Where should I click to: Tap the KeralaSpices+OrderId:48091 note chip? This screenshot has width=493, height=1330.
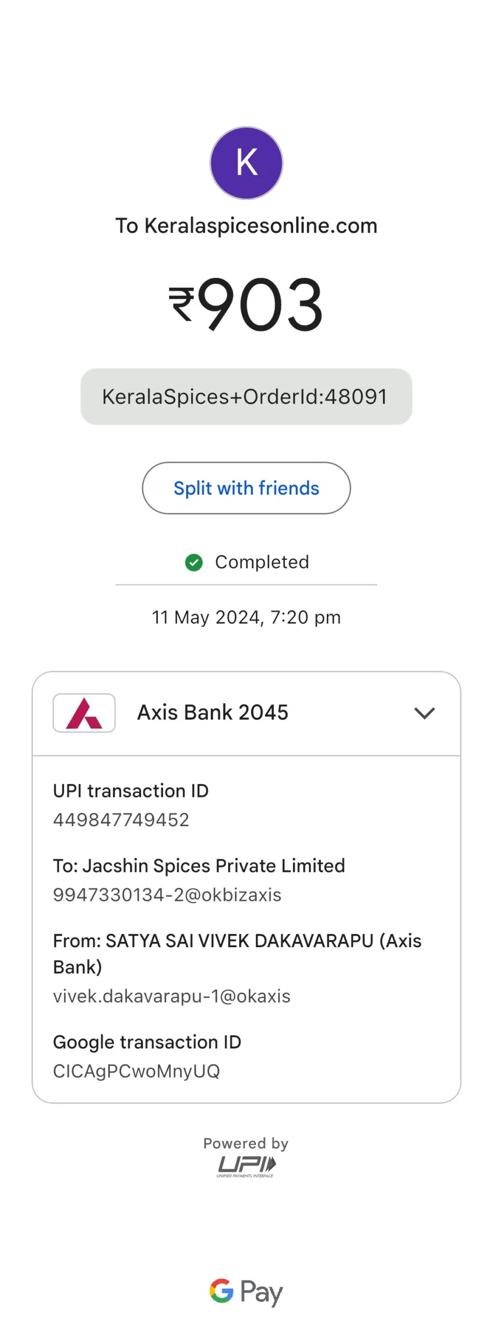[x=246, y=397]
